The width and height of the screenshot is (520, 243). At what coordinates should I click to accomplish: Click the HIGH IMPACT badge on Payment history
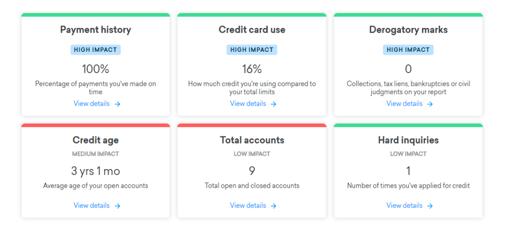[x=95, y=50]
